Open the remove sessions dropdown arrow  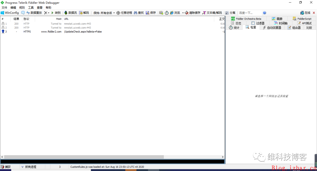(x=48, y=13)
